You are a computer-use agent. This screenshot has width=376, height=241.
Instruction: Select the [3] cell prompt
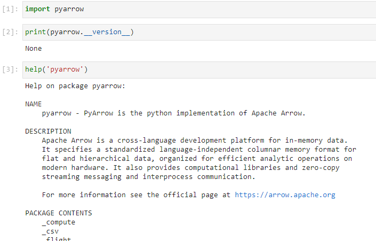coord(11,70)
